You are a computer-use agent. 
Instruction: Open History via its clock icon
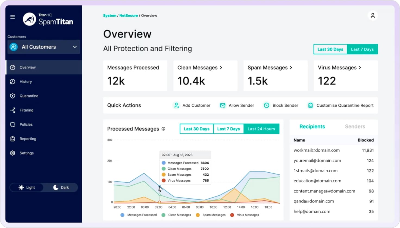(12, 82)
